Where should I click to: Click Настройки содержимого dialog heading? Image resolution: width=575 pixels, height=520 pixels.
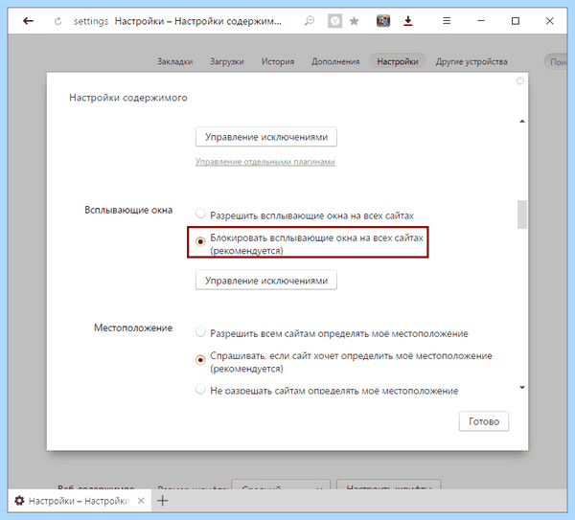tap(128, 98)
